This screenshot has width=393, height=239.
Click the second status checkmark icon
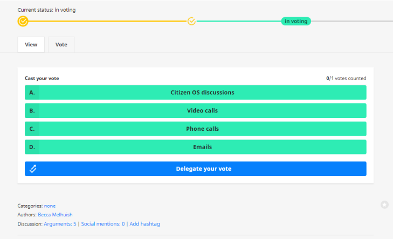coord(191,21)
